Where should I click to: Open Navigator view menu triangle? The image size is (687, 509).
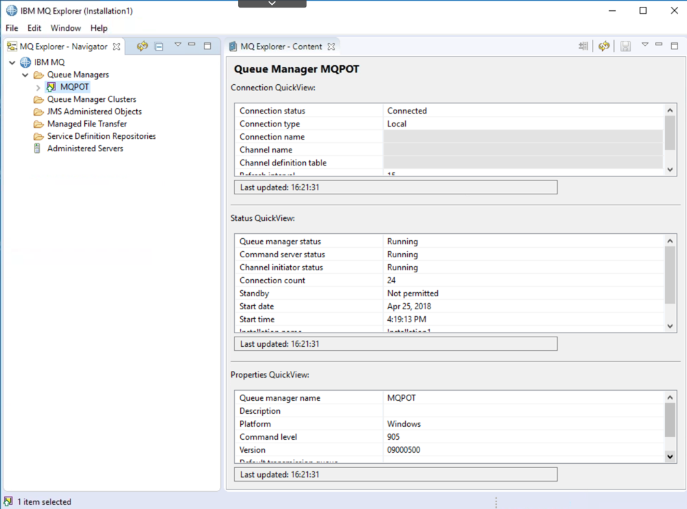177,44
